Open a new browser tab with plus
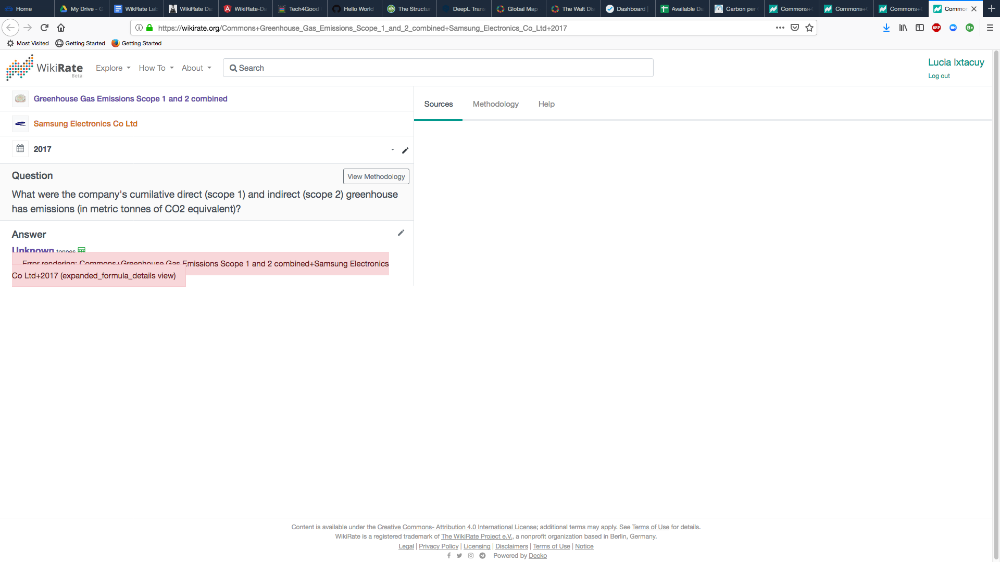The height and width of the screenshot is (562, 1000). (992, 9)
